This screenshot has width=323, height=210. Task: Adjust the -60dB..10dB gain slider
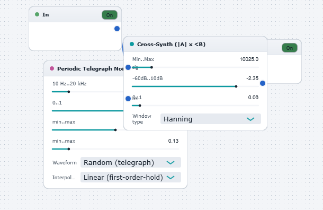(195, 86)
